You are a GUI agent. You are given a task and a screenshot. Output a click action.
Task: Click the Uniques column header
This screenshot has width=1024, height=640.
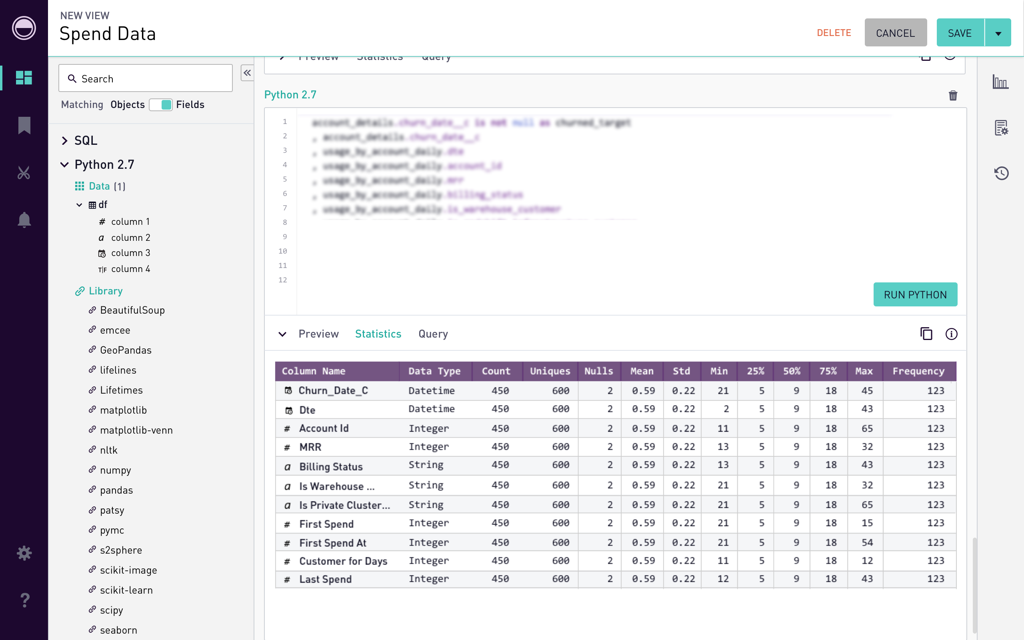click(550, 371)
